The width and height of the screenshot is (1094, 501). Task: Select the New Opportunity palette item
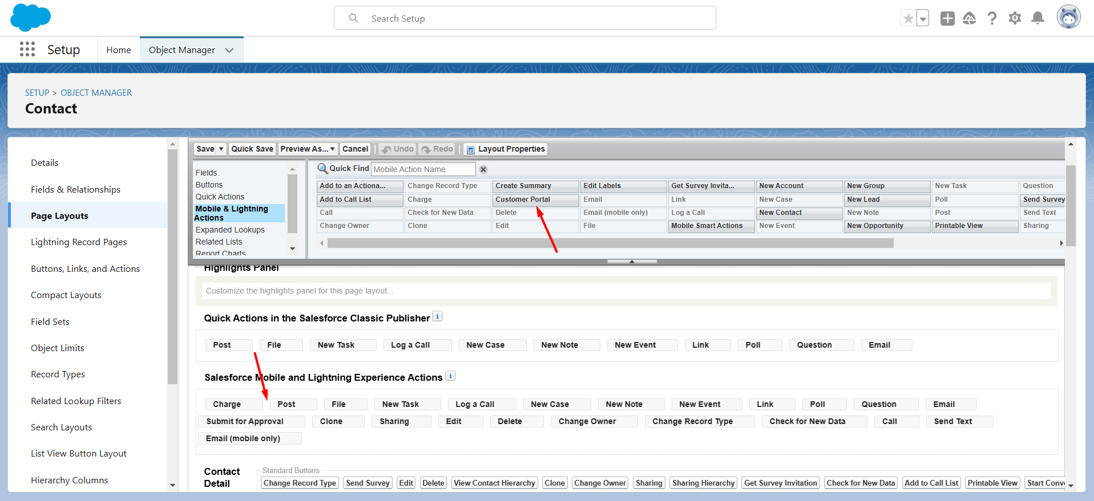[887, 226]
